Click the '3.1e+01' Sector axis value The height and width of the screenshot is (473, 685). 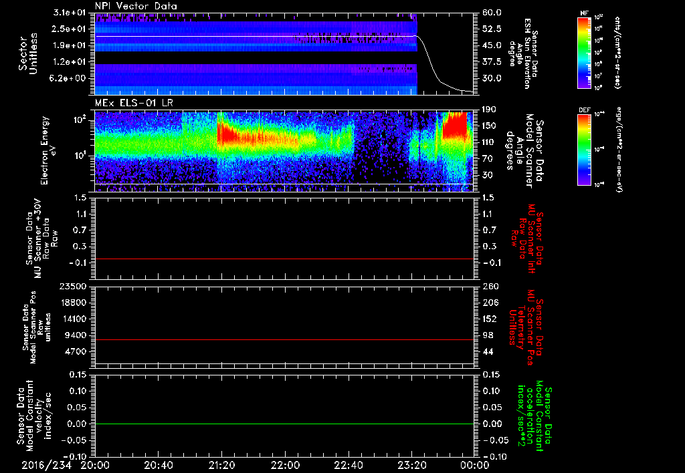(71, 13)
